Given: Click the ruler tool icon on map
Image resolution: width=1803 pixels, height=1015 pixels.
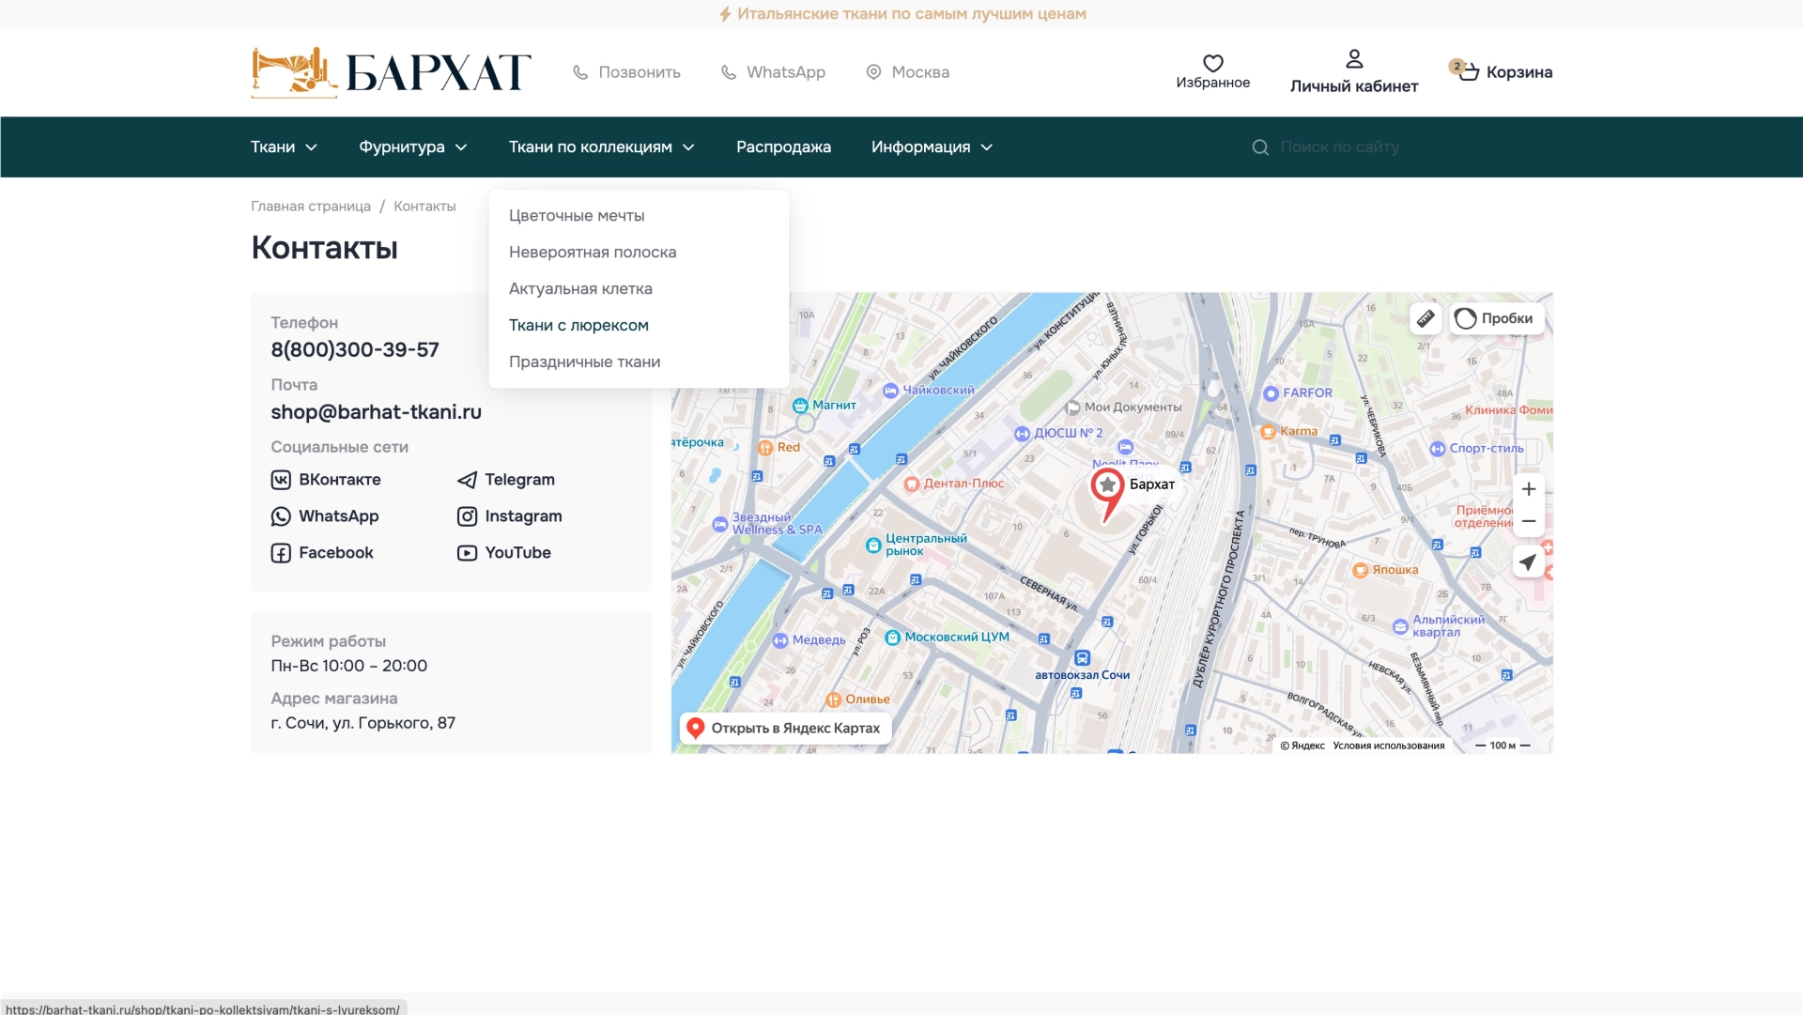Looking at the screenshot, I should pyautogui.click(x=1425, y=318).
